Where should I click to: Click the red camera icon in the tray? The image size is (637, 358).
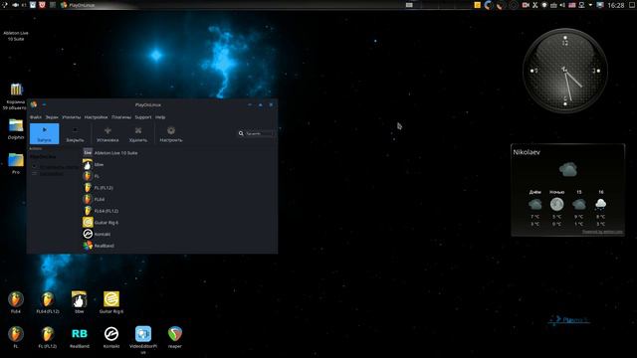[x=526, y=5]
